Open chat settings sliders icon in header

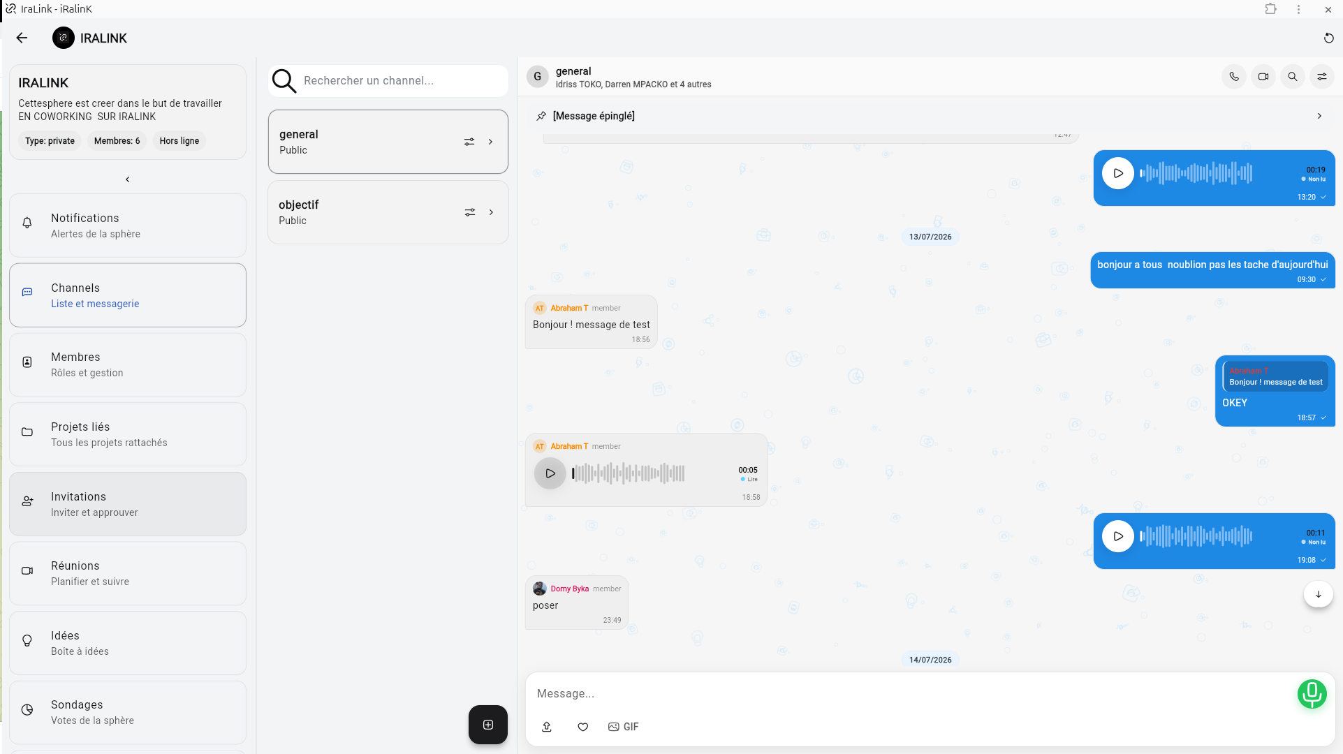tap(1322, 77)
